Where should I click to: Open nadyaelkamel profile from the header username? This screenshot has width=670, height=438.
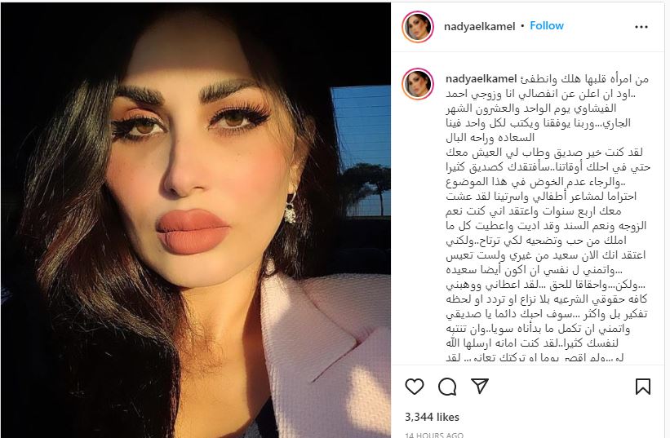[479, 26]
